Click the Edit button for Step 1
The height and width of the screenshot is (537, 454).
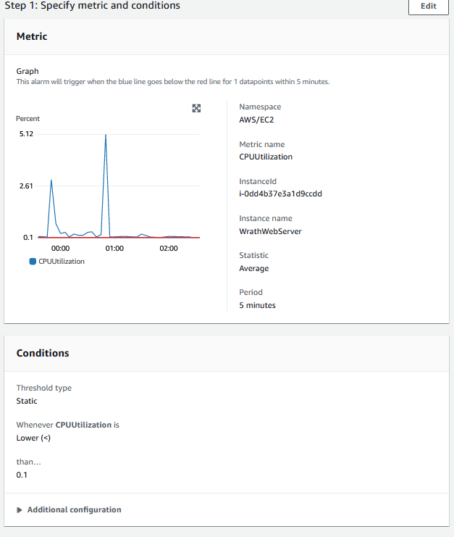[x=428, y=6]
